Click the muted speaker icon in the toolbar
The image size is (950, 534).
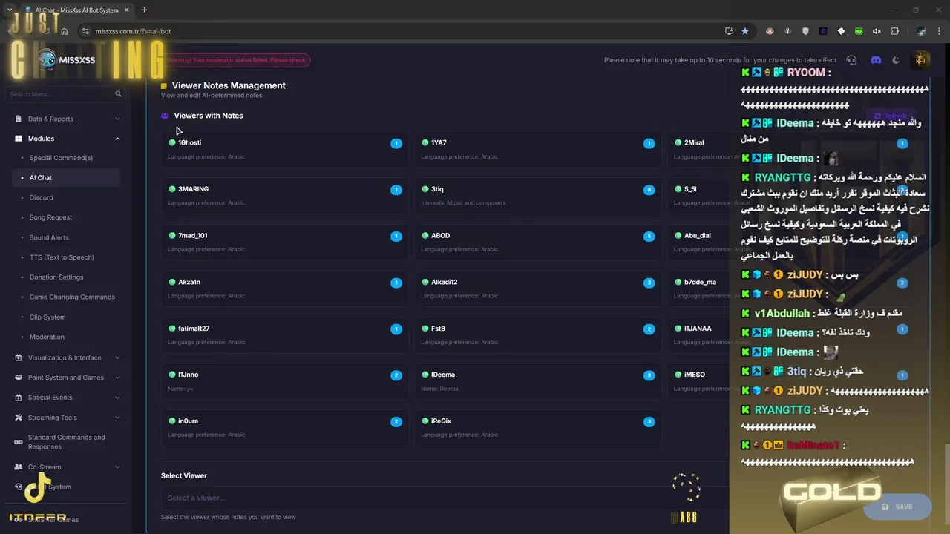point(877,31)
